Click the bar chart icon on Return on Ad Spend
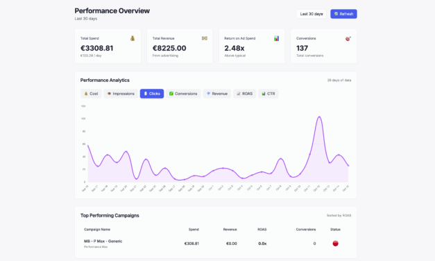 tap(276, 38)
